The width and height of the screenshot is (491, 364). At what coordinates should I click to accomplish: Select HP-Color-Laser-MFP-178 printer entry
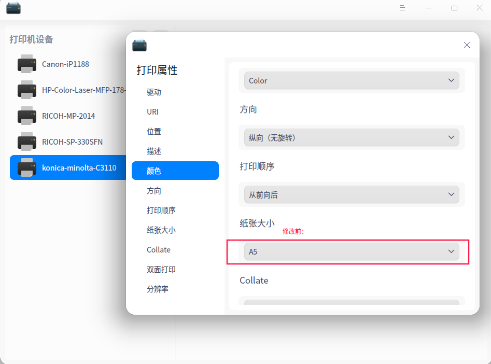pyautogui.click(x=68, y=90)
